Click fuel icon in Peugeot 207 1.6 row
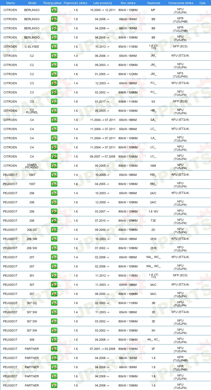The height and width of the screenshot is (390, 211). (54, 266)
